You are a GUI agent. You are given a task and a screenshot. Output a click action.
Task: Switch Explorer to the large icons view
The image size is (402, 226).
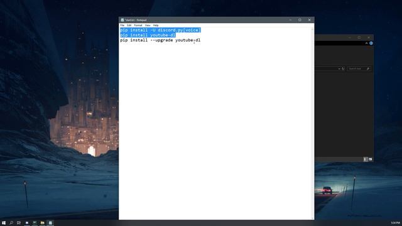tap(370, 159)
